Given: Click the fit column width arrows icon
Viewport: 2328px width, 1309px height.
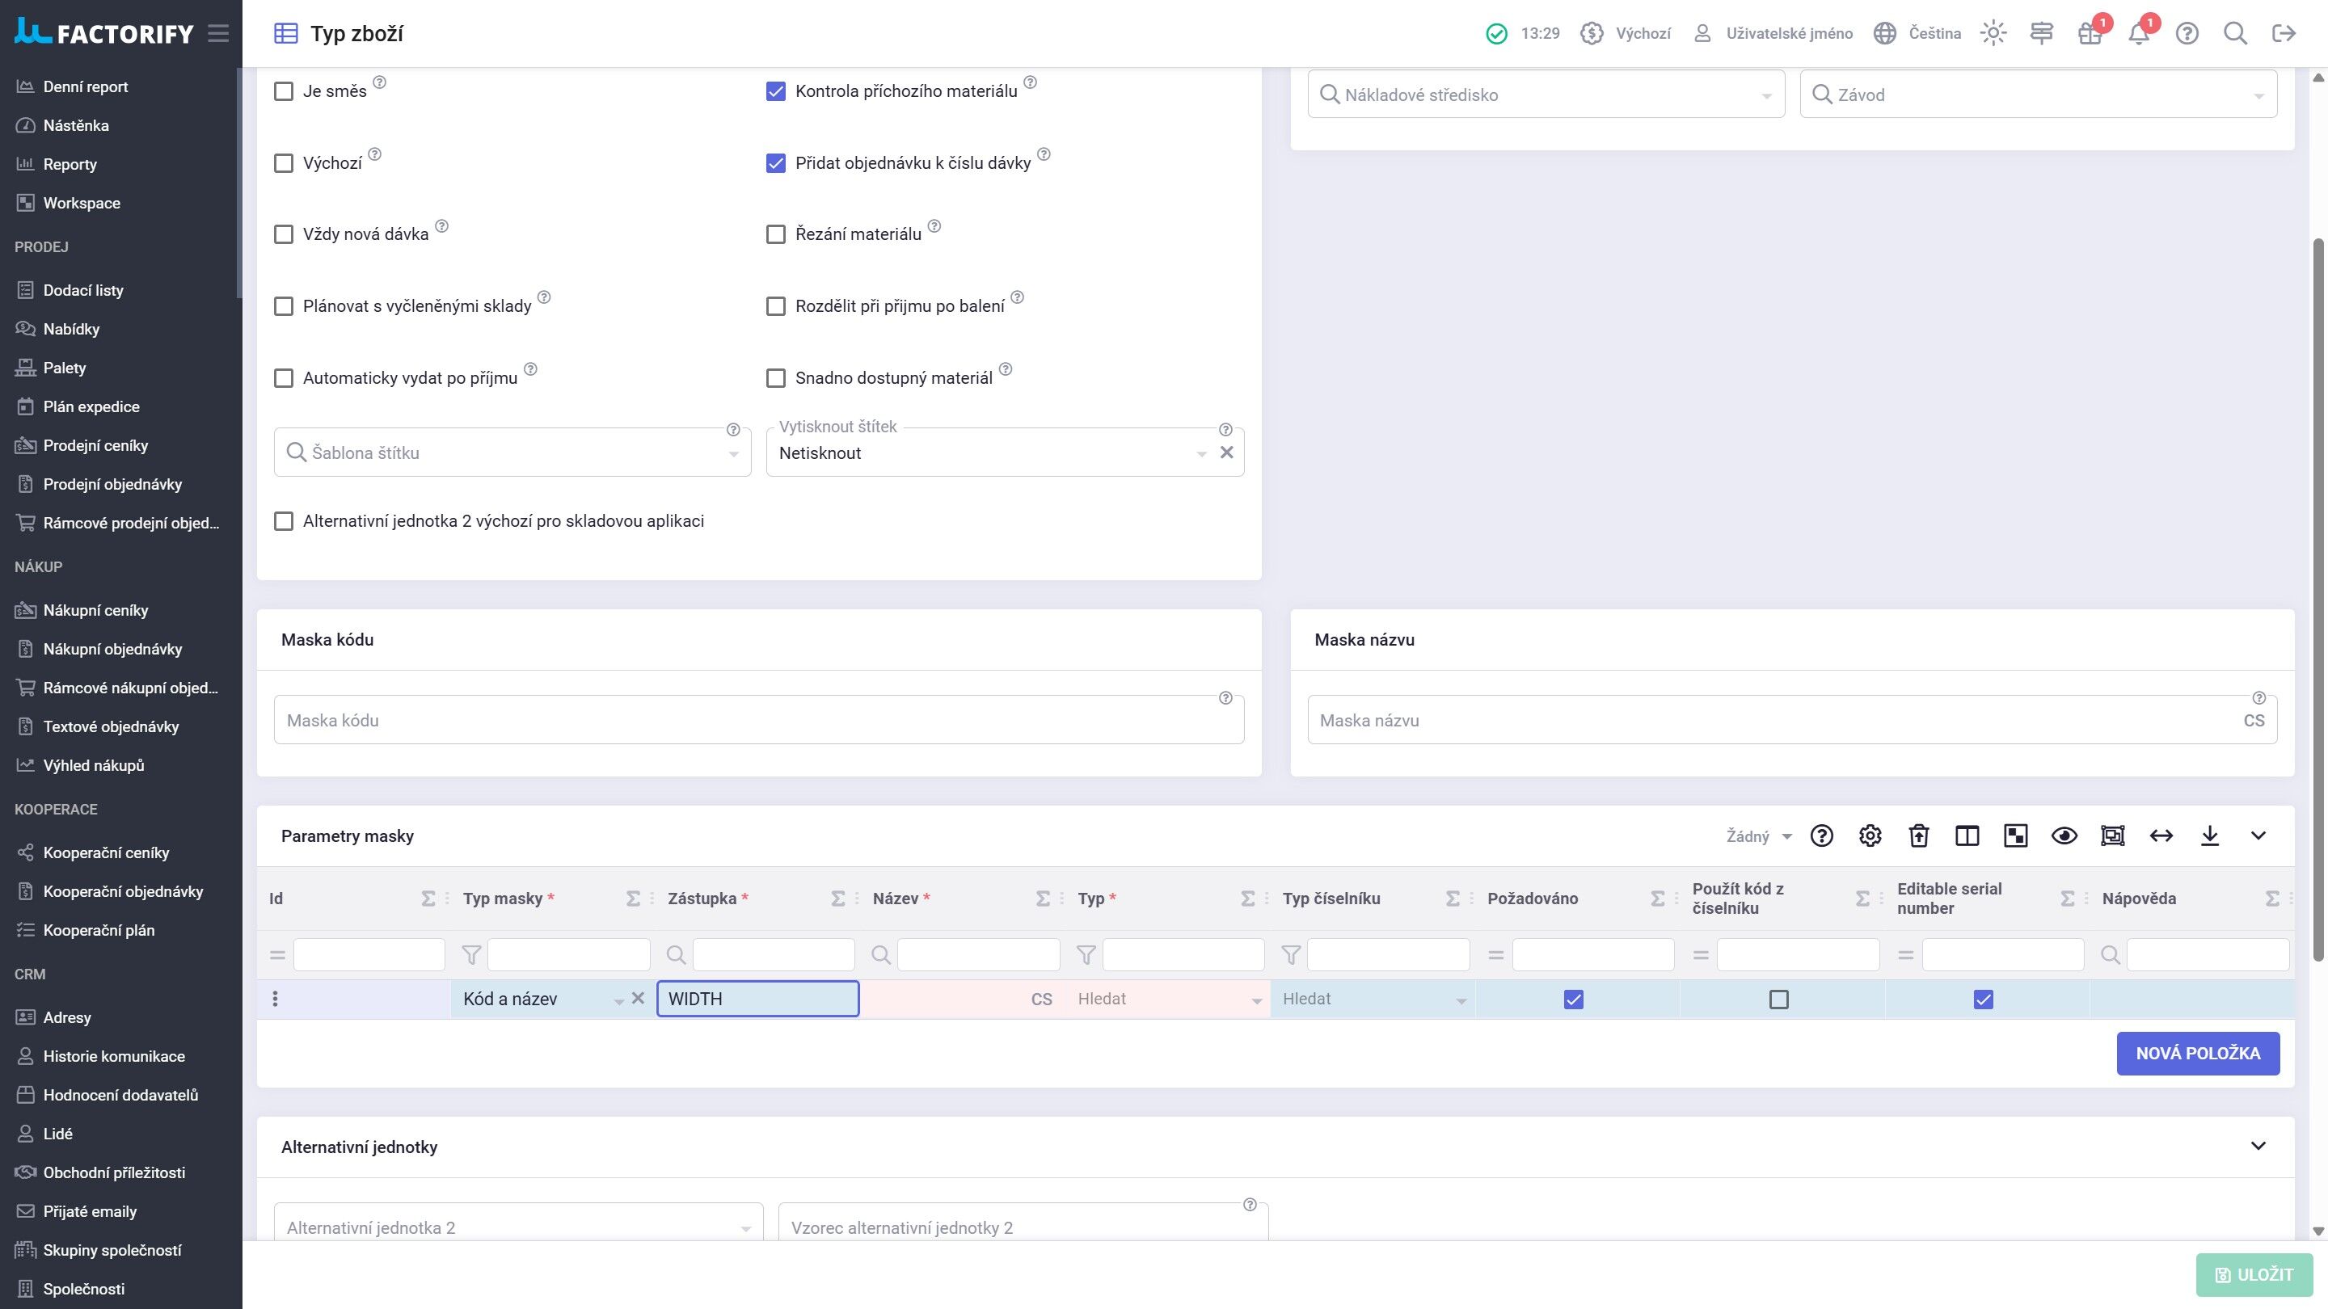Looking at the screenshot, I should coord(2161,835).
